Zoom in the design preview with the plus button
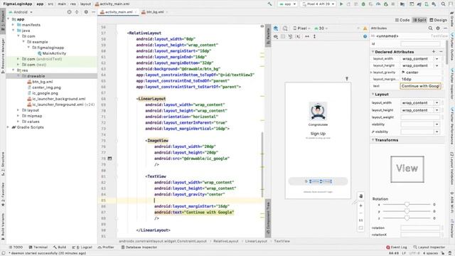Screen dimensions: 455x256 (360, 206)
